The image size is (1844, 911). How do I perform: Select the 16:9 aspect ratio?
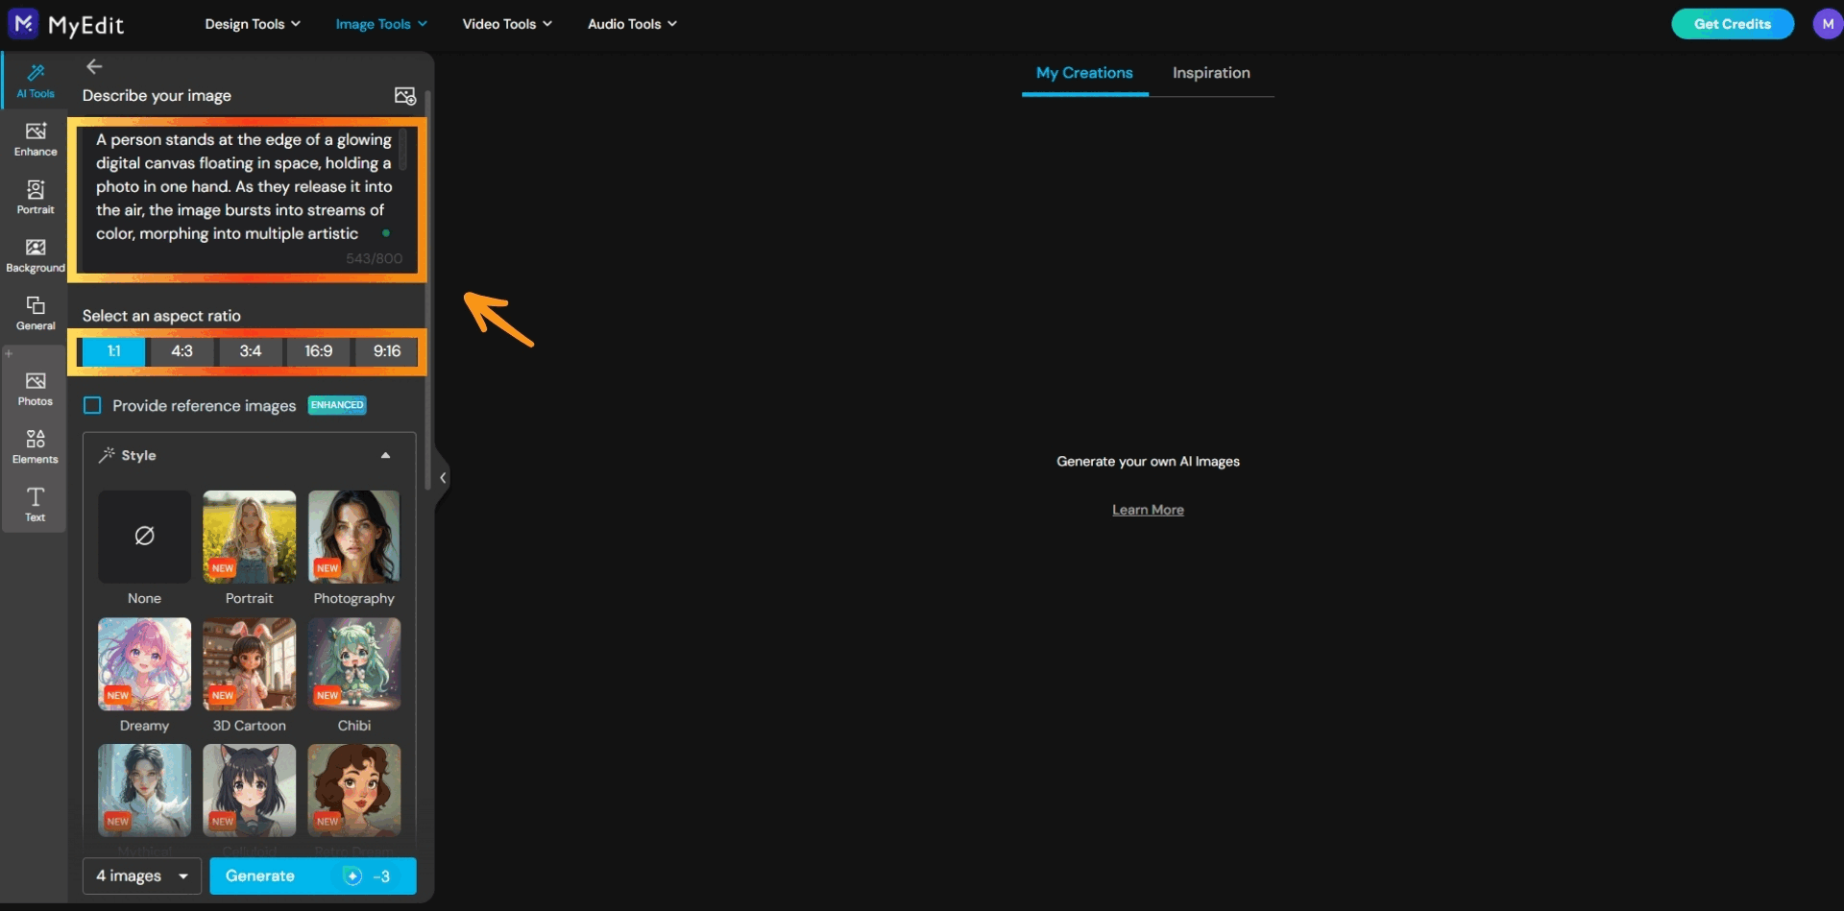point(319,351)
